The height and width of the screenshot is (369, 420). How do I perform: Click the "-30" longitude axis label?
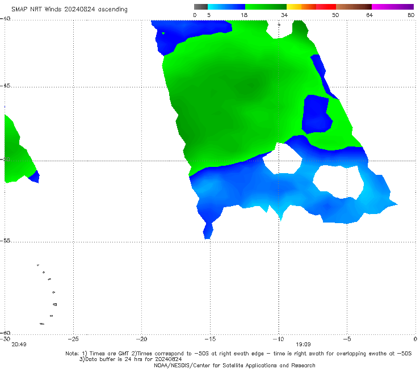(x=5, y=339)
